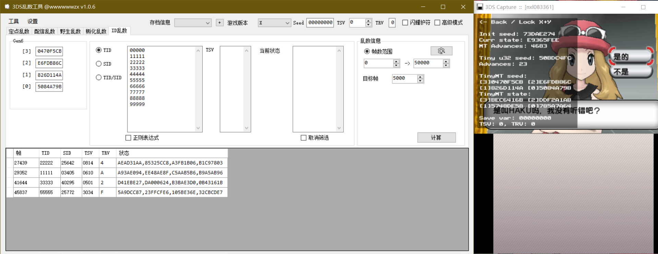
Task: Open the 设置 menu
Action: point(33,21)
